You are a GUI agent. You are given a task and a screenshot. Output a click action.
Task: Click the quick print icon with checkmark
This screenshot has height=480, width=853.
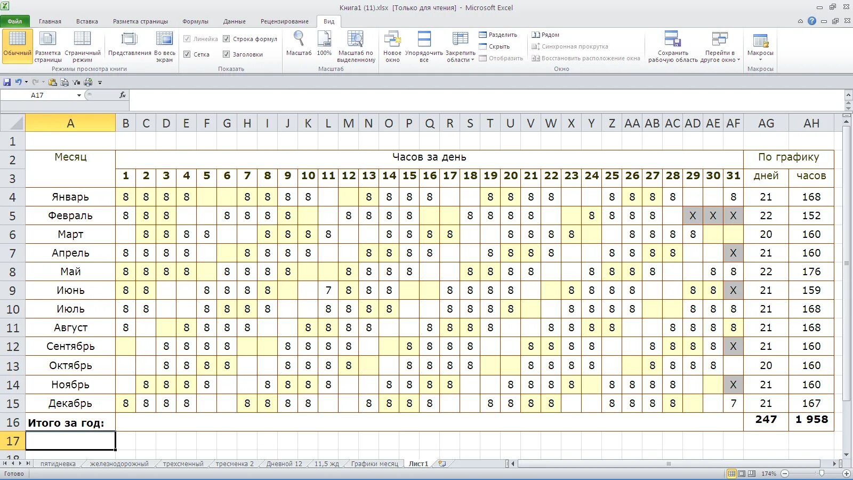88,82
